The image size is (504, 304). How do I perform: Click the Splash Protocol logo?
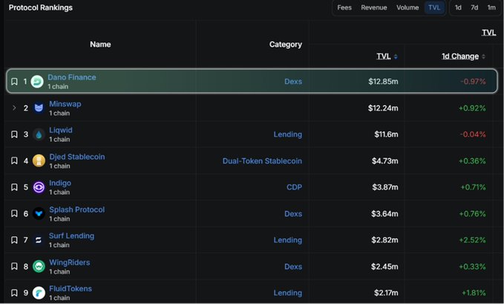pos(39,213)
